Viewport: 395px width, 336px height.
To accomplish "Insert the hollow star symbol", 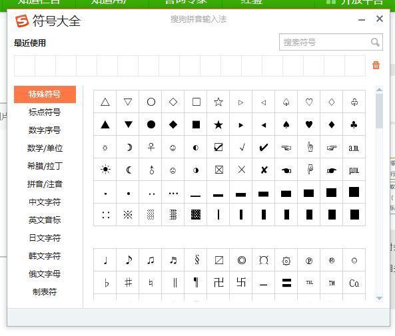I will (218, 102).
